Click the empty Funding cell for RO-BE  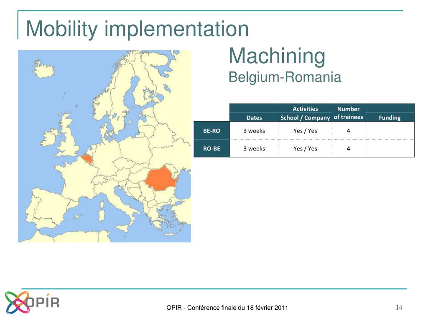pos(390,148)
